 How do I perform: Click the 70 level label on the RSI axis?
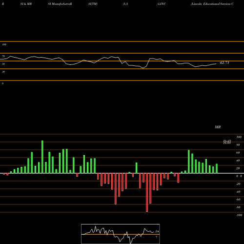click(3, 56)
